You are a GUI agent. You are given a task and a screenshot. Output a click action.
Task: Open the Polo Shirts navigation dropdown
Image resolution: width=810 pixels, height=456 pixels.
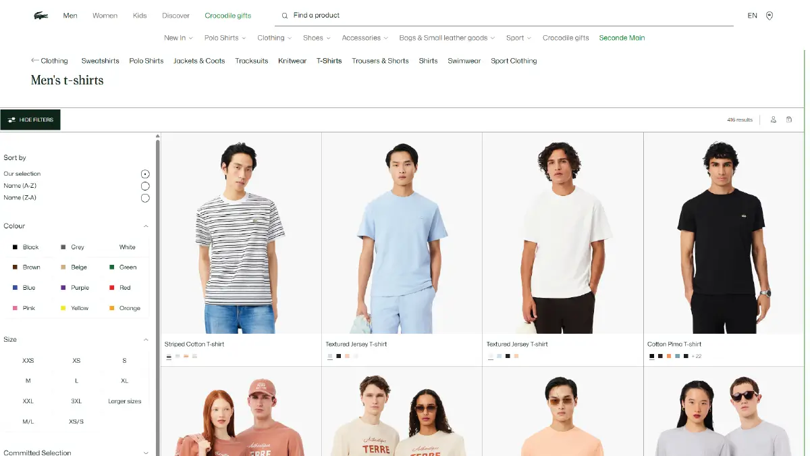(225, 38)
